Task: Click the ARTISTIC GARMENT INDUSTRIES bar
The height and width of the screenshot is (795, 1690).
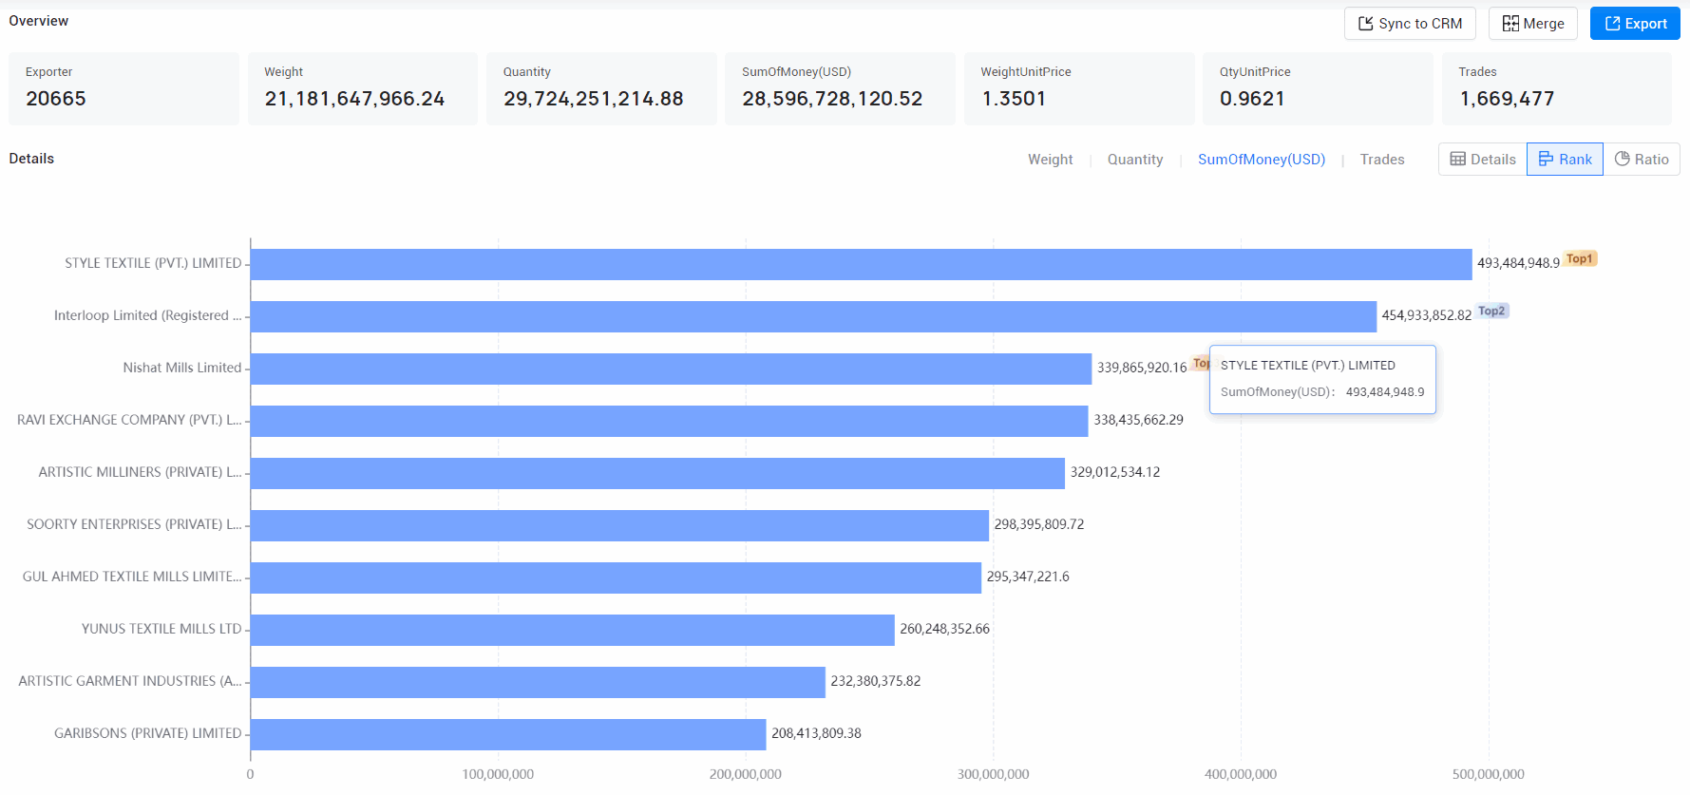Action: pyautogui.click(x=538, y=682)
